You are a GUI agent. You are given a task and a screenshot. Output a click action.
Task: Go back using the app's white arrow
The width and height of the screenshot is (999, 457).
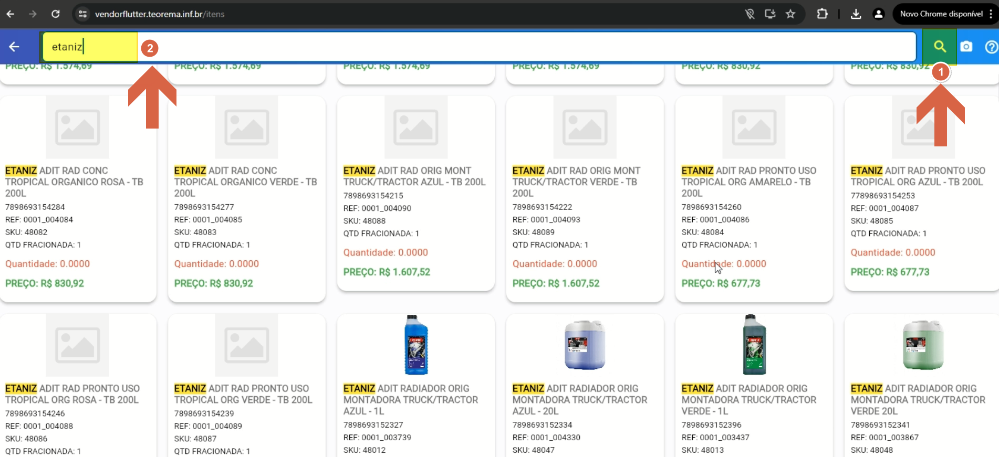[x=14, y=47]
